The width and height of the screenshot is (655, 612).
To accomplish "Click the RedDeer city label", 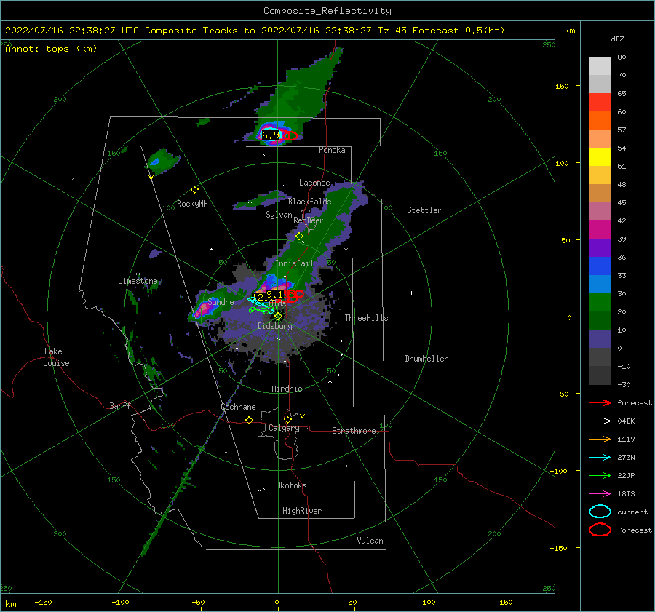I will tap(309, 220).
